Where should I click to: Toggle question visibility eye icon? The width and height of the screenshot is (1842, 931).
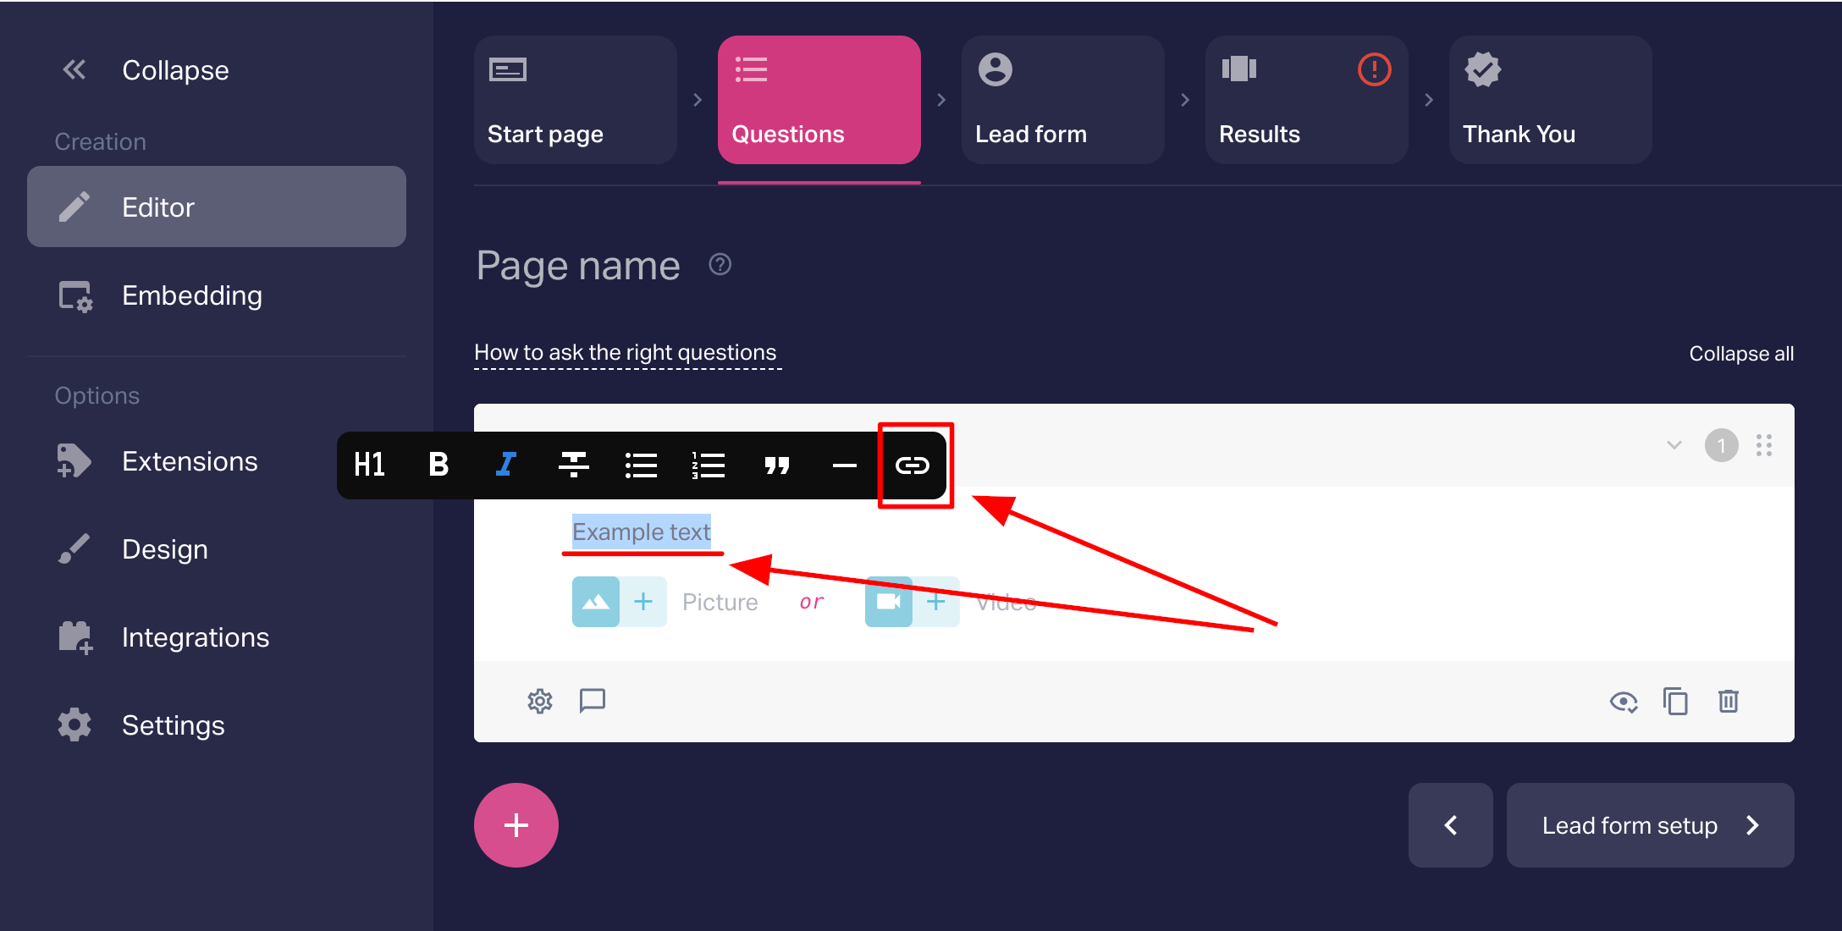pos(1623,702)
